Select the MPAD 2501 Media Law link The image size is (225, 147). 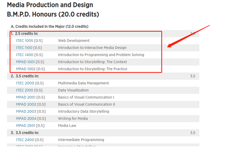tap(25, 125)
